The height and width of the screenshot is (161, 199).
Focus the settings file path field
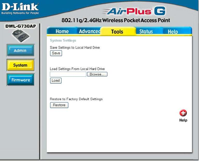[x=68, y=74]
